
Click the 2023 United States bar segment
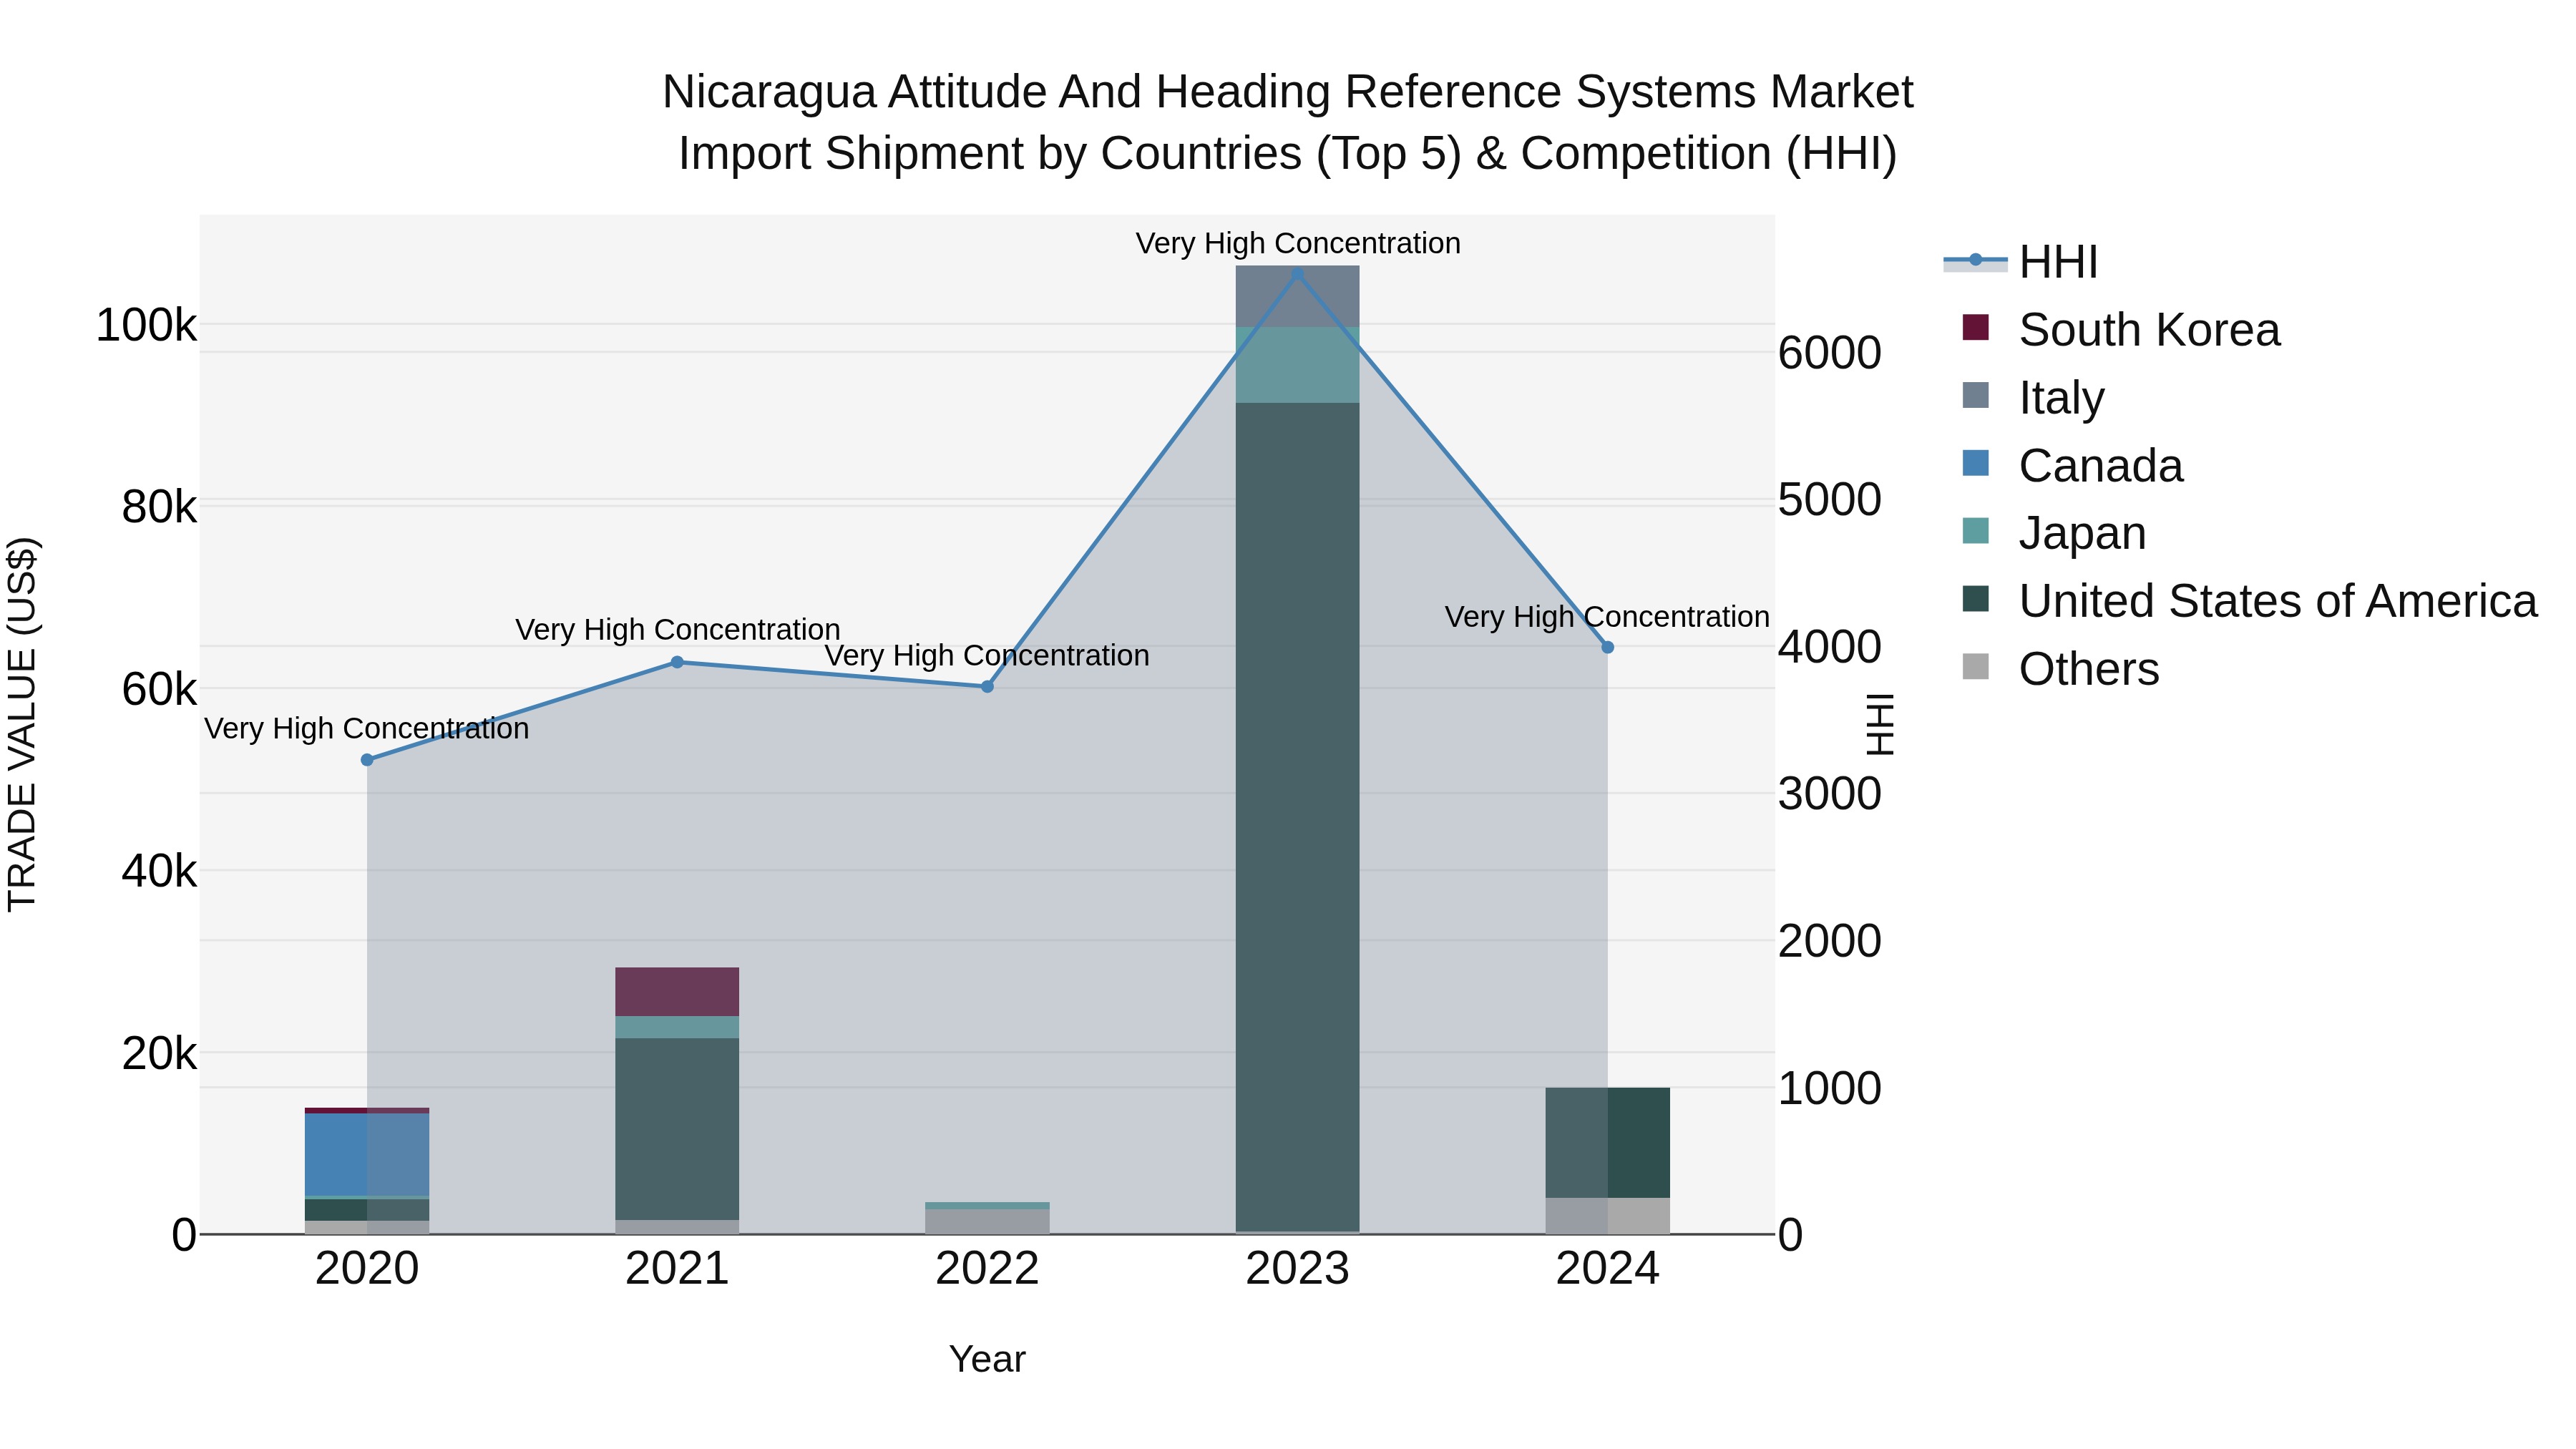(x=1298, y=817)
